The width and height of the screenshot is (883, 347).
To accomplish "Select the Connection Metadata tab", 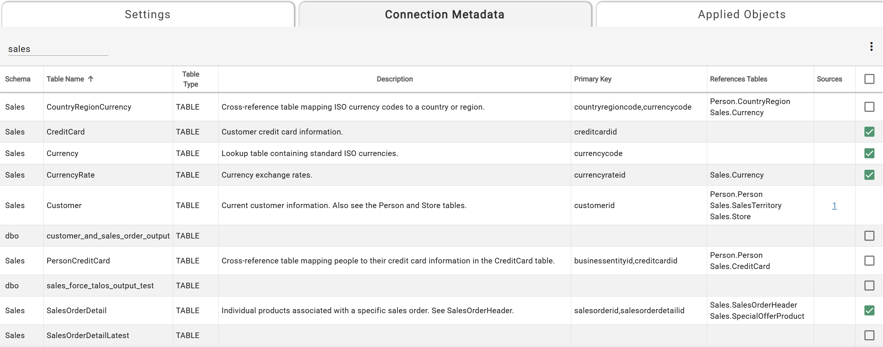I will point(444,14).
